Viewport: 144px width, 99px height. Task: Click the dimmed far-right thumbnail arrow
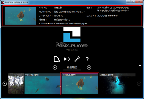pos(139,84)
